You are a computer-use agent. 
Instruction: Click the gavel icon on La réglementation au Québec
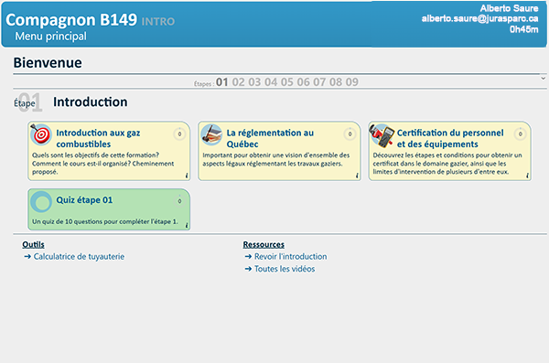(211, 134)
